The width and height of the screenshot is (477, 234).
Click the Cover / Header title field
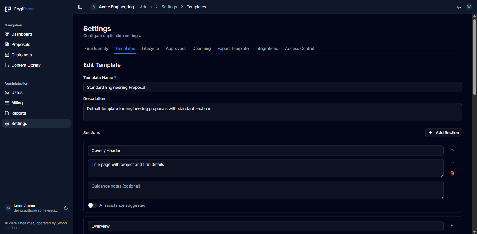[x=266, y=150]
